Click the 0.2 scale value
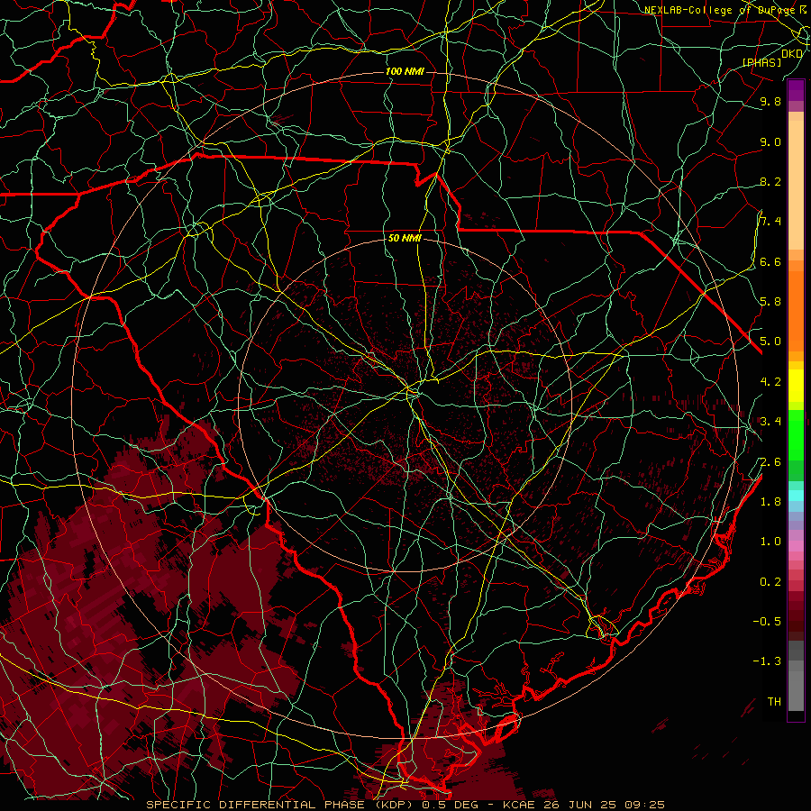This screenshot has height=811, width=811. [770, 582]
